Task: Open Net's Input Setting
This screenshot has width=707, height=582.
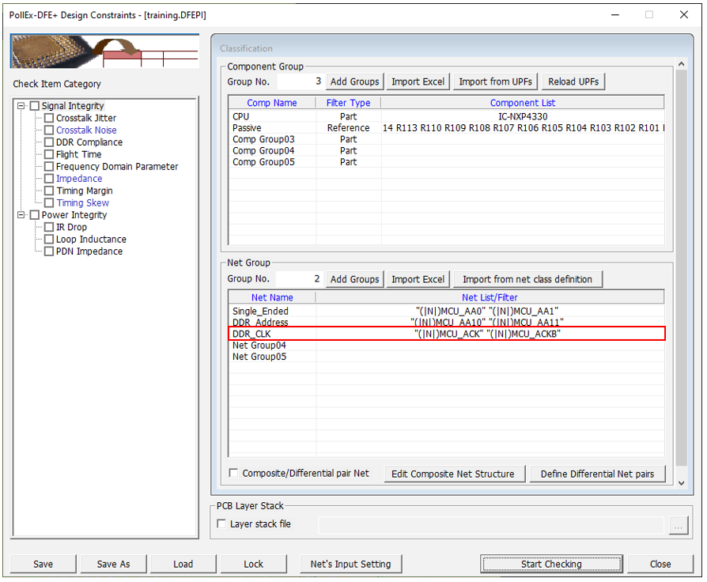Action: [350, 565]
